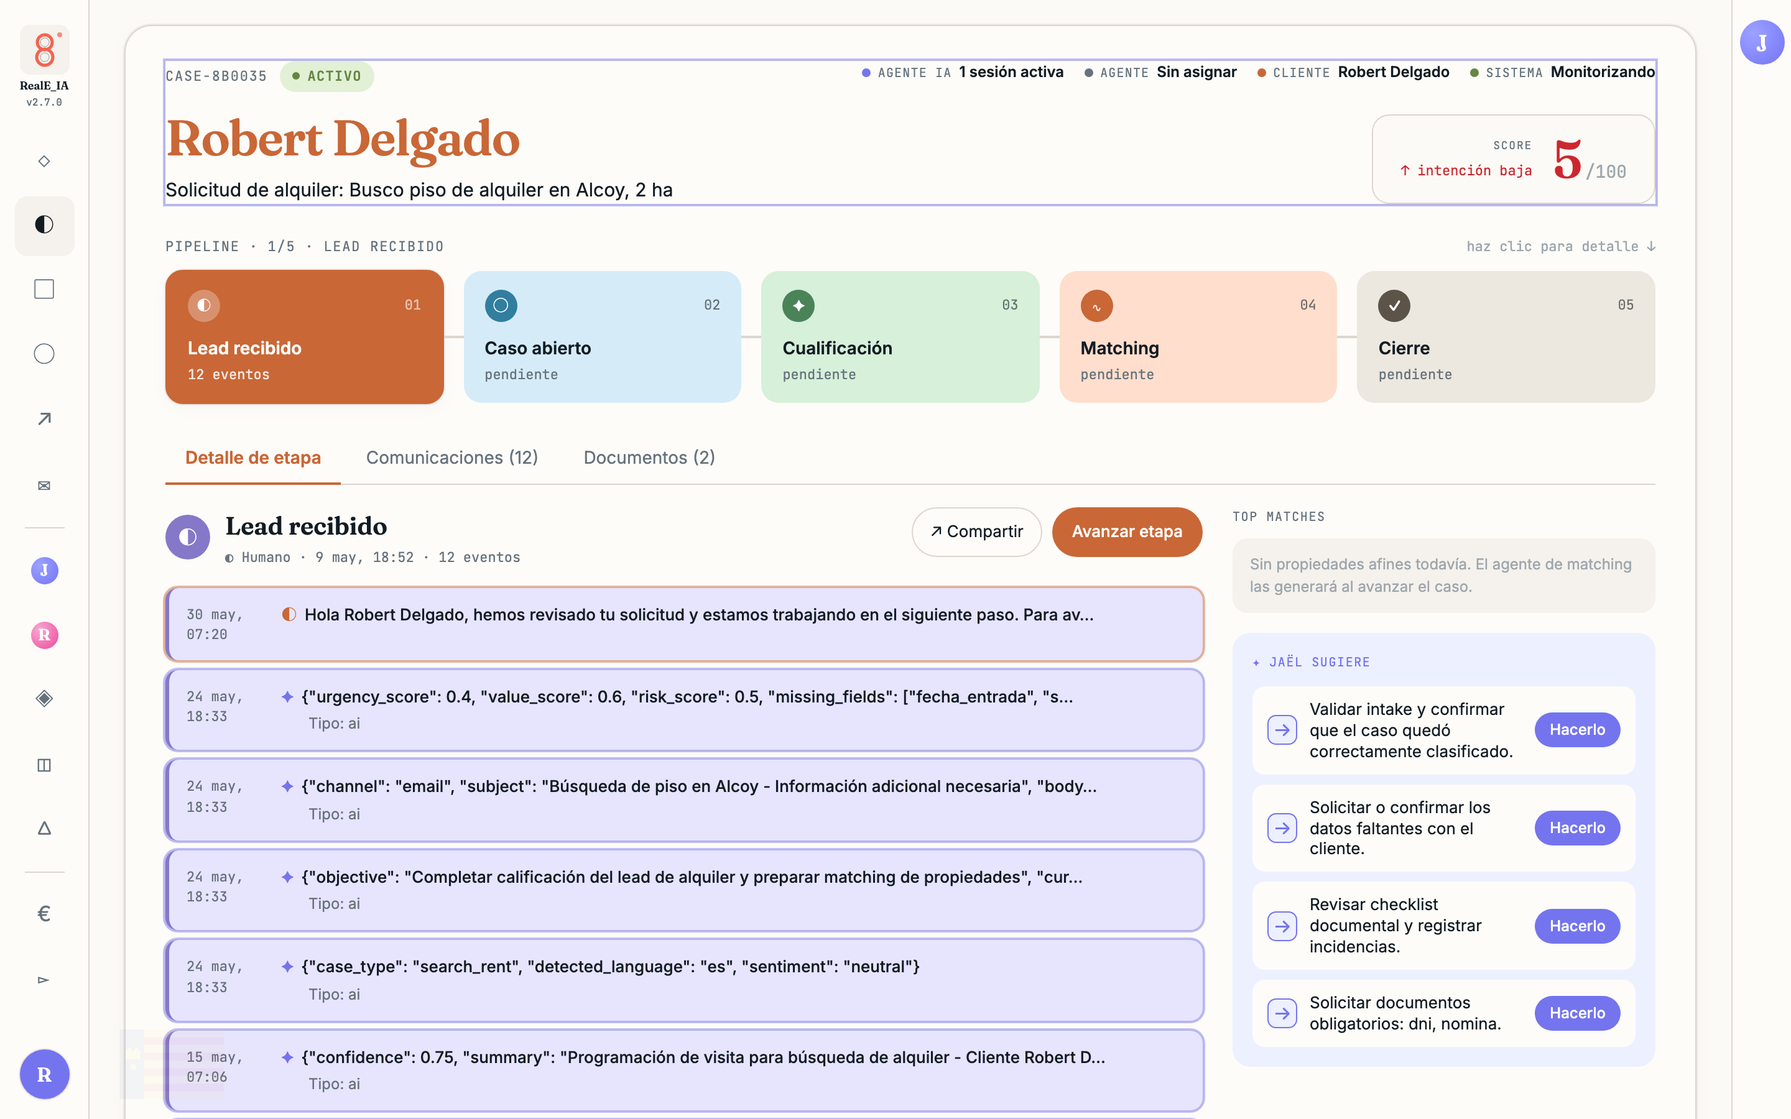
Task: Click the Avanzar etapa button
Action: [x=1126, y=532]
